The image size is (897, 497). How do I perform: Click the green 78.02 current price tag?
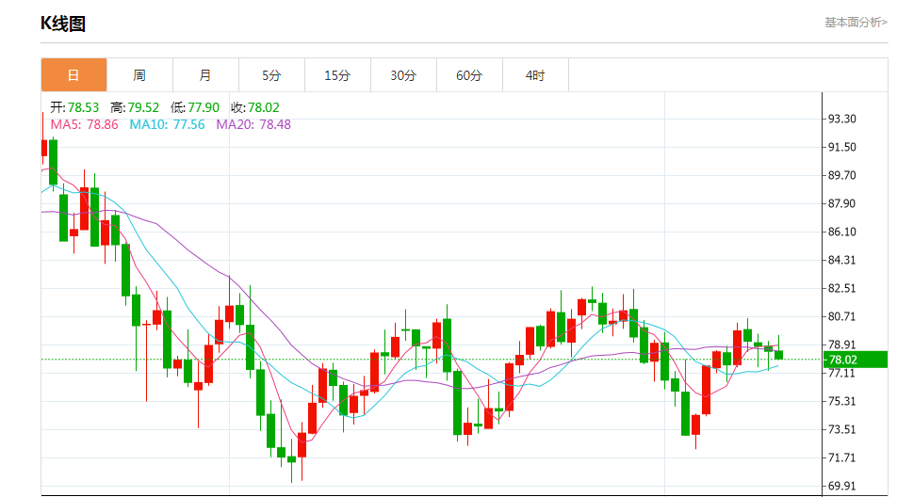[855, 360]
